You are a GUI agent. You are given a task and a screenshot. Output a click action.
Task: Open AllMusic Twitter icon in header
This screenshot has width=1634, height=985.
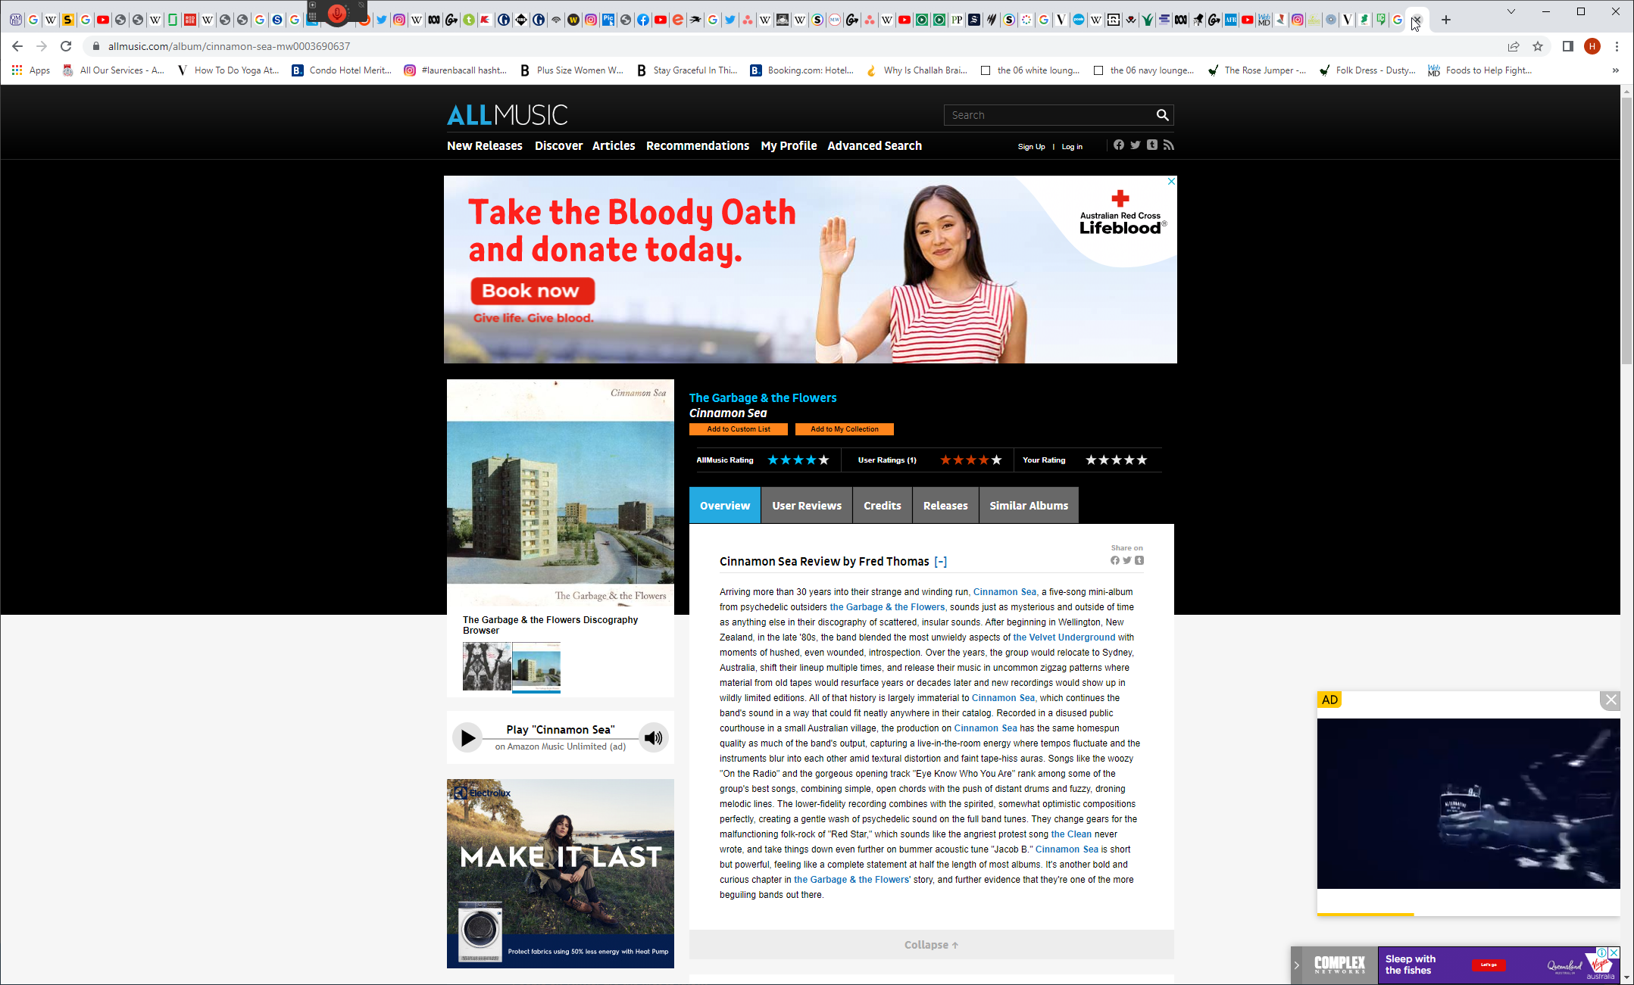[1136, 145]
